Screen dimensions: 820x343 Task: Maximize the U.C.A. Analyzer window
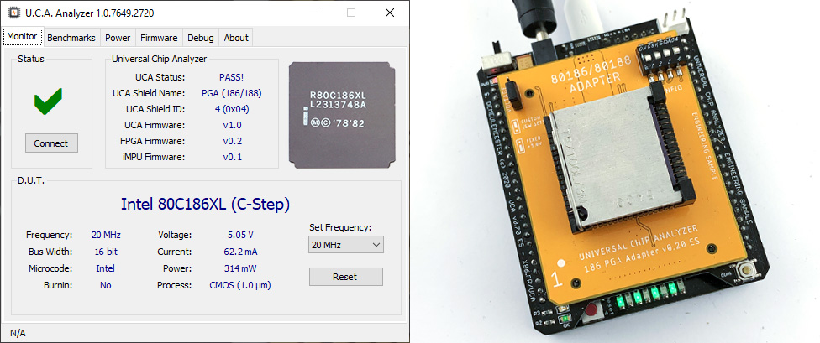click(x=351, y=13)
